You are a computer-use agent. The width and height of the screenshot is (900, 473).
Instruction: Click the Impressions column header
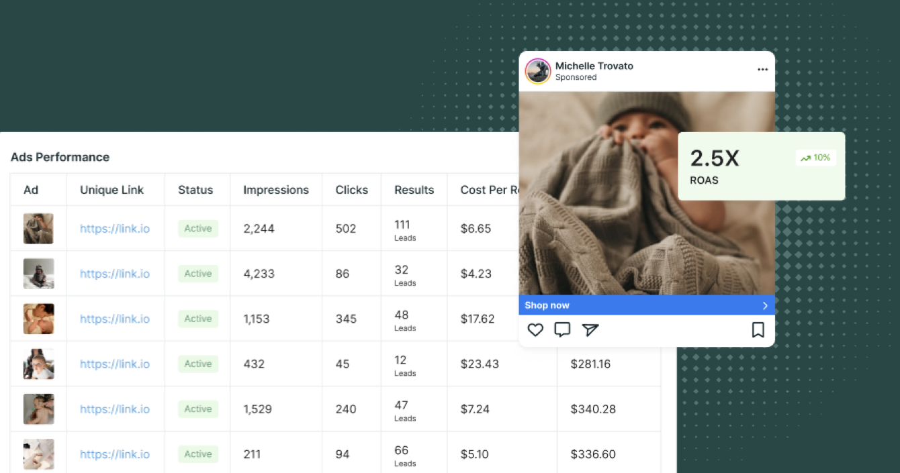(x=276, y=190)
